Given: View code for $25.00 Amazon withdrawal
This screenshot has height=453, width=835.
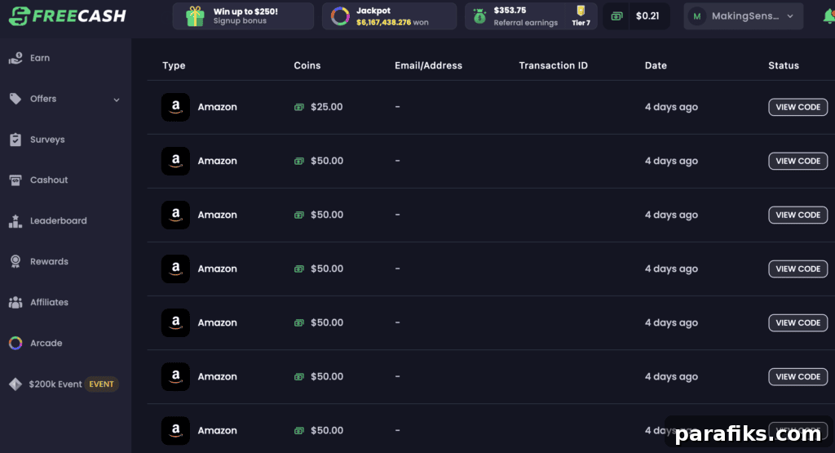Looking at the screenshot, I should click(x=797, y=107).
